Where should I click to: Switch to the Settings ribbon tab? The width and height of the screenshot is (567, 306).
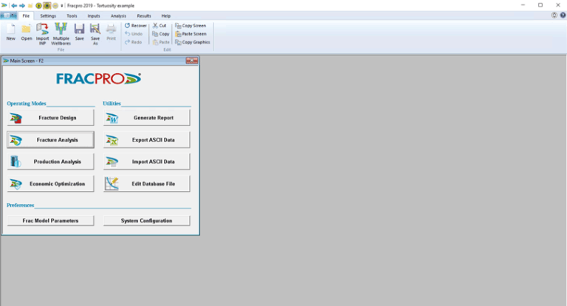click(48, 16)
